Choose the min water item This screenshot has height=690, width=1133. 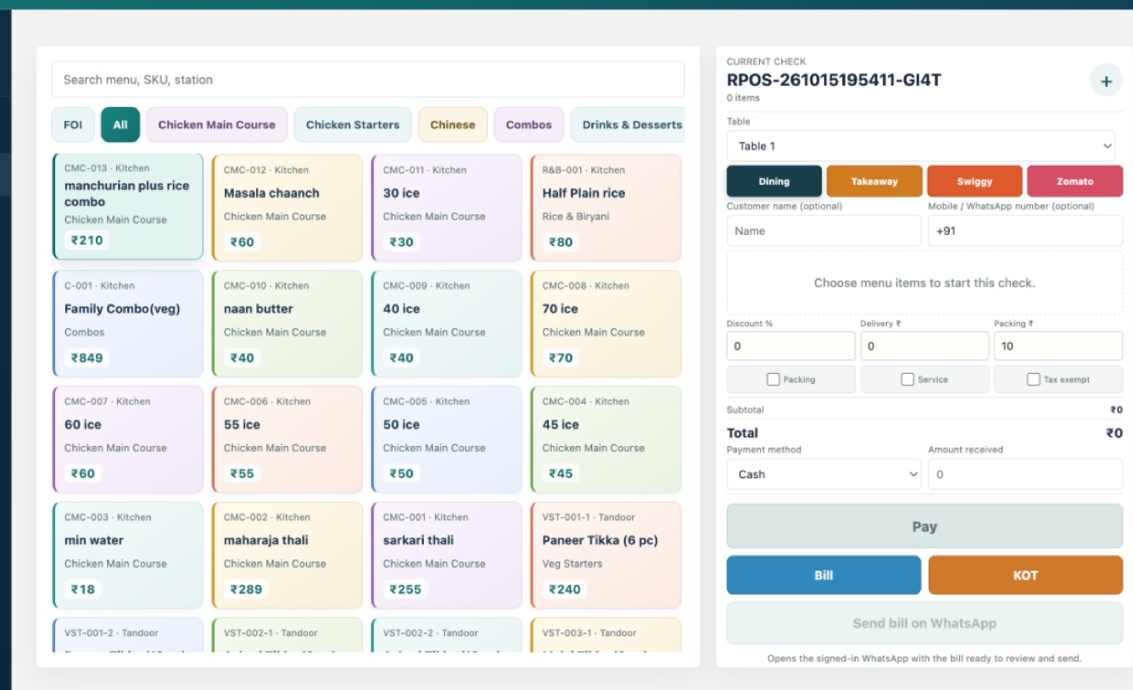click(x=128, y=555)
